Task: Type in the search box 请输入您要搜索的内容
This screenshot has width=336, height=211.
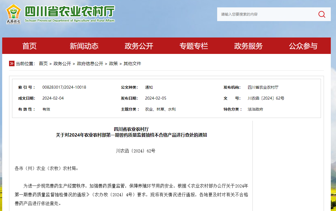Action: (x=266, y=14)
